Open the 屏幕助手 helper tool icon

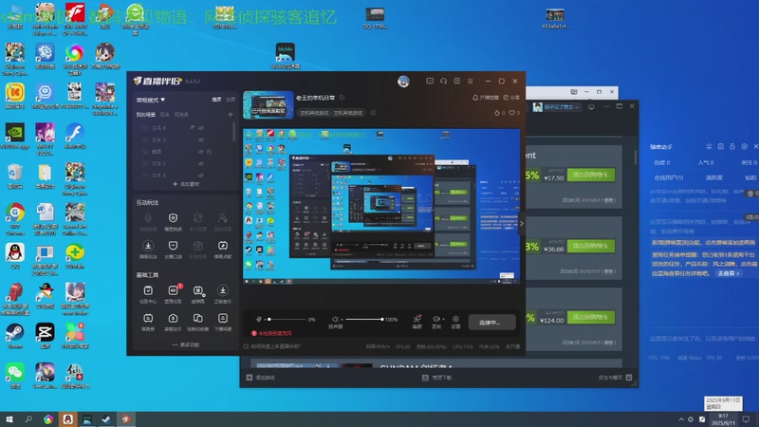click(x=173, y=319)
